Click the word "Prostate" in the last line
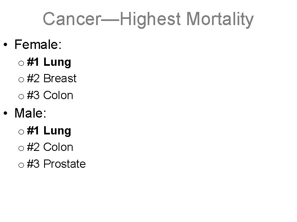This screenshot has width=297, height=222. [64, 164]
